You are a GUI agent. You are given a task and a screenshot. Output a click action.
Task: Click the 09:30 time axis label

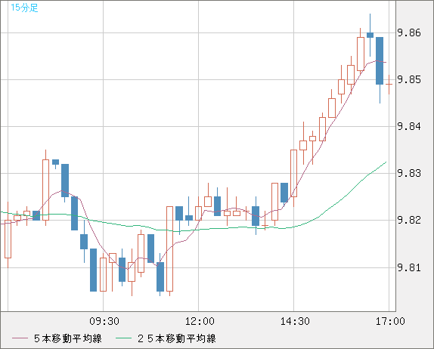104,321
